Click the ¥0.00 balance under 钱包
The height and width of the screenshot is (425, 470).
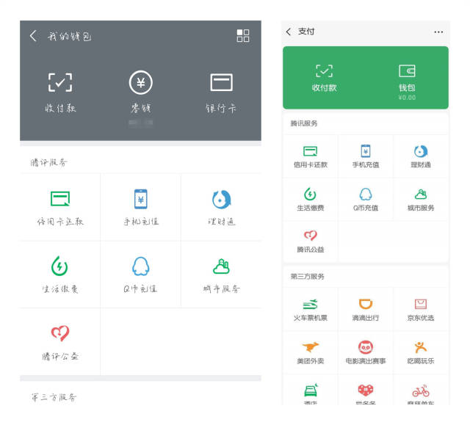pos(407,98)
